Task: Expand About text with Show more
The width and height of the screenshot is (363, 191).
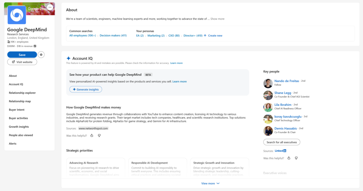Action: (x=217, y=19)
